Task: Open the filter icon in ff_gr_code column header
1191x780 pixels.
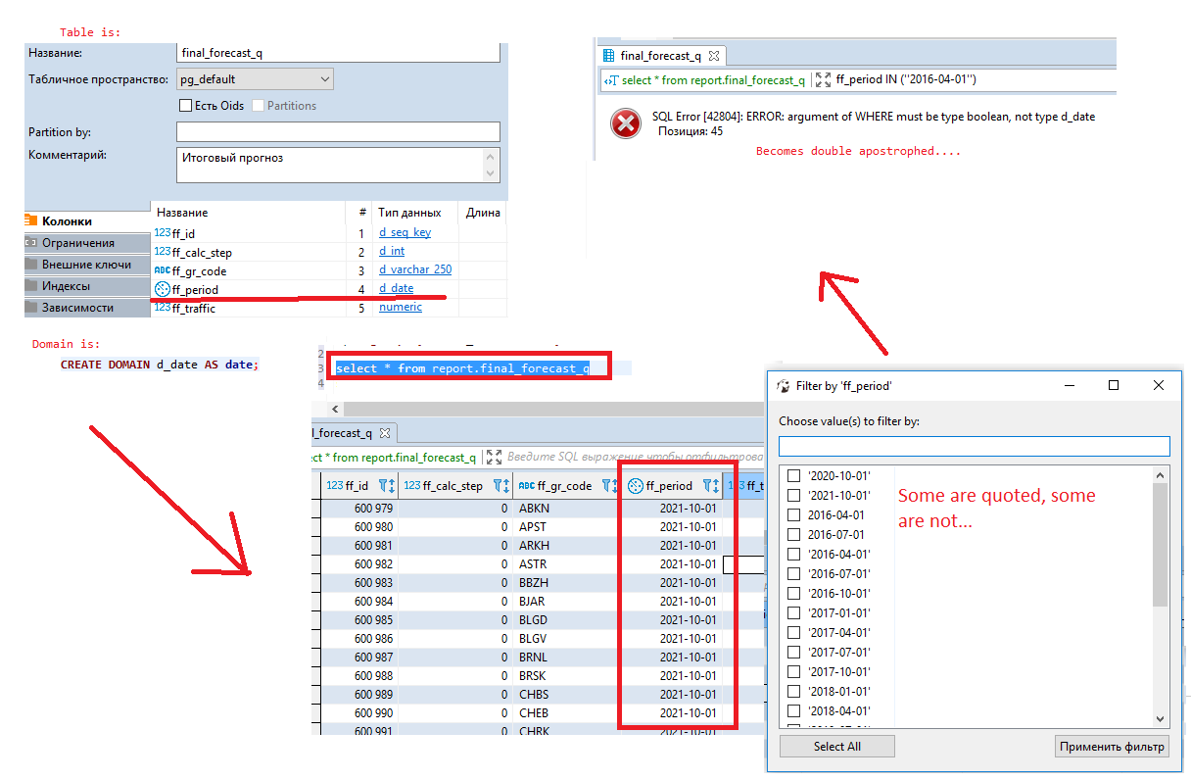Action: coord(608,485)
